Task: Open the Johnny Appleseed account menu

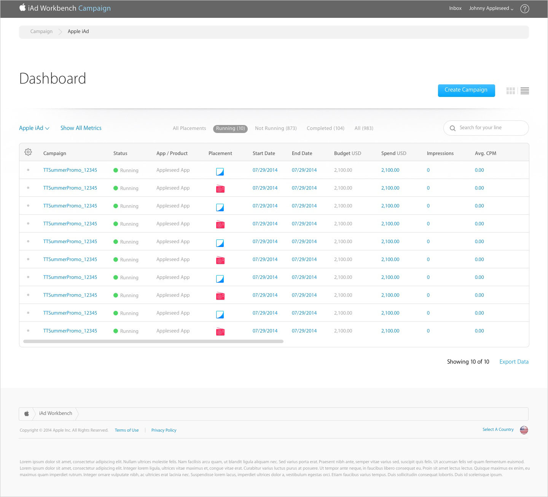Action: [491, 8]
